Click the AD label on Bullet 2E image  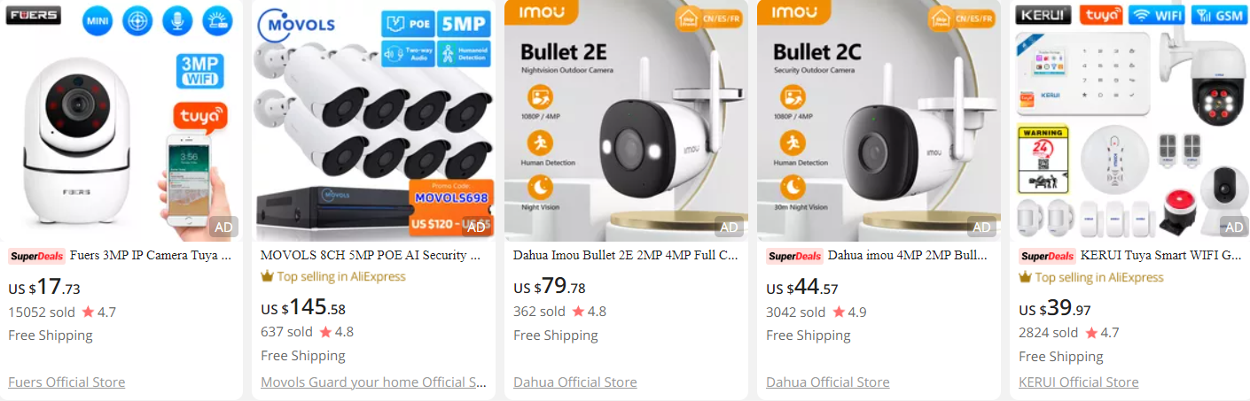729,227
